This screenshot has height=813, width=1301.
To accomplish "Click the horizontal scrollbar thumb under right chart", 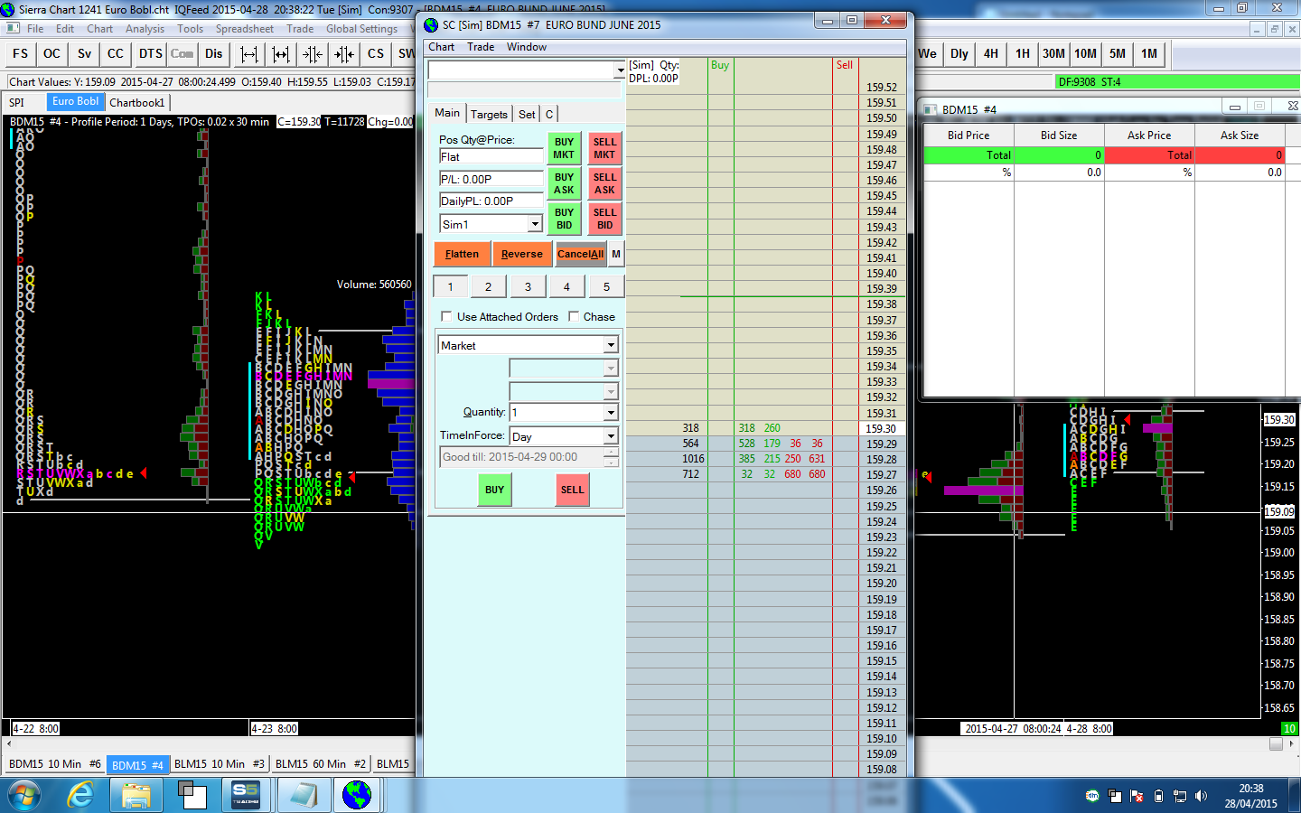I will [x=1276, y=744].
